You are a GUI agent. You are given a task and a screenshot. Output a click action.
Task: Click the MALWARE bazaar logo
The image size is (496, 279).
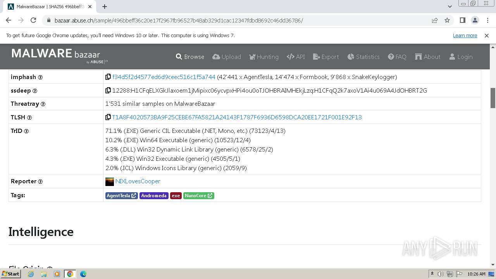[x=60, y=56]
